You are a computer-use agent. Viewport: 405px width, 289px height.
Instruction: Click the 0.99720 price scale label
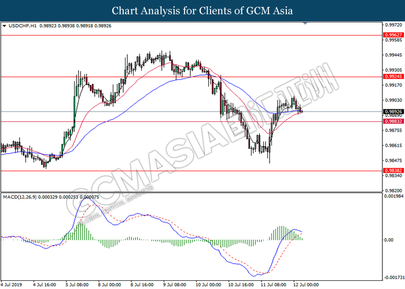[x=393, y=25]
